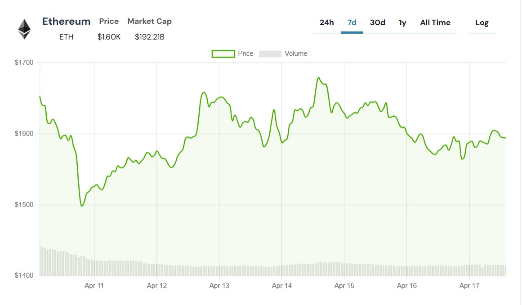Show the All Time price history
Viewport: 522px width, 305px height.
pyautogui.click(x=435, y=22)
